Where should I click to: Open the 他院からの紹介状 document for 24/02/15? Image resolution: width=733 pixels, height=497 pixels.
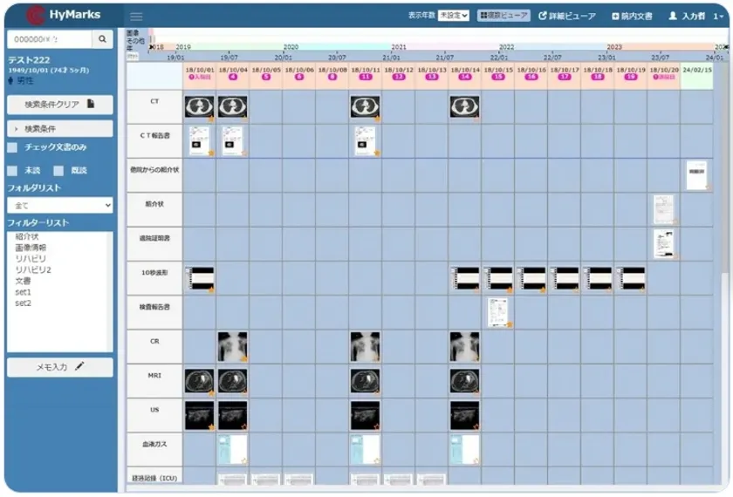[696, 175]
